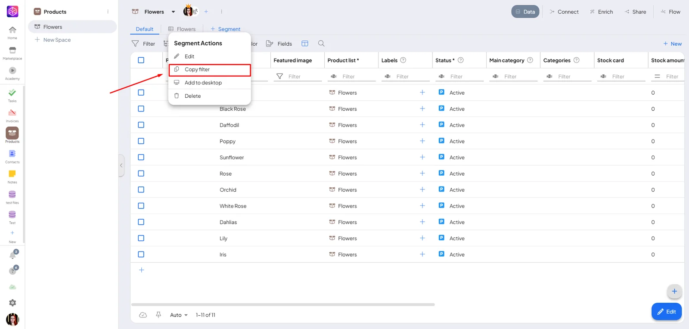Open the Home sidebar icon
The height and width of the screenshot is (329, 689).
tap(12, 30)
